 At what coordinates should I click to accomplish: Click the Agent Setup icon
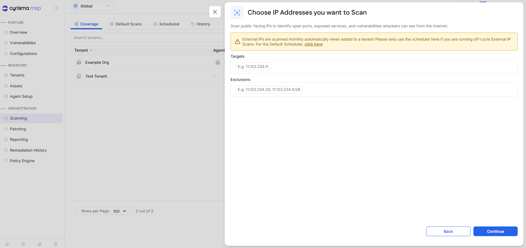point(6,96)
